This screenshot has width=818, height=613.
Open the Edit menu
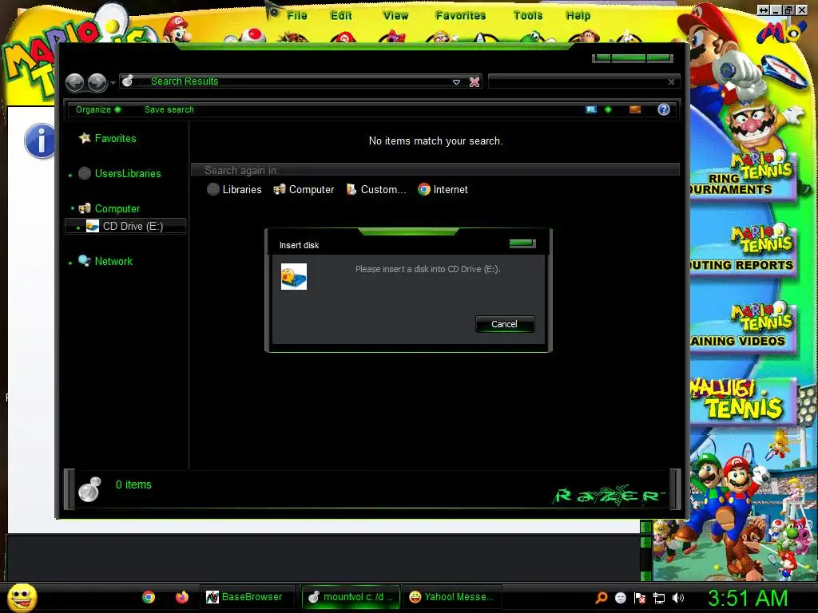[x=341, y=16]
